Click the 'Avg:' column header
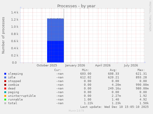This screenshot has height=114, width=153. (113, 70)
